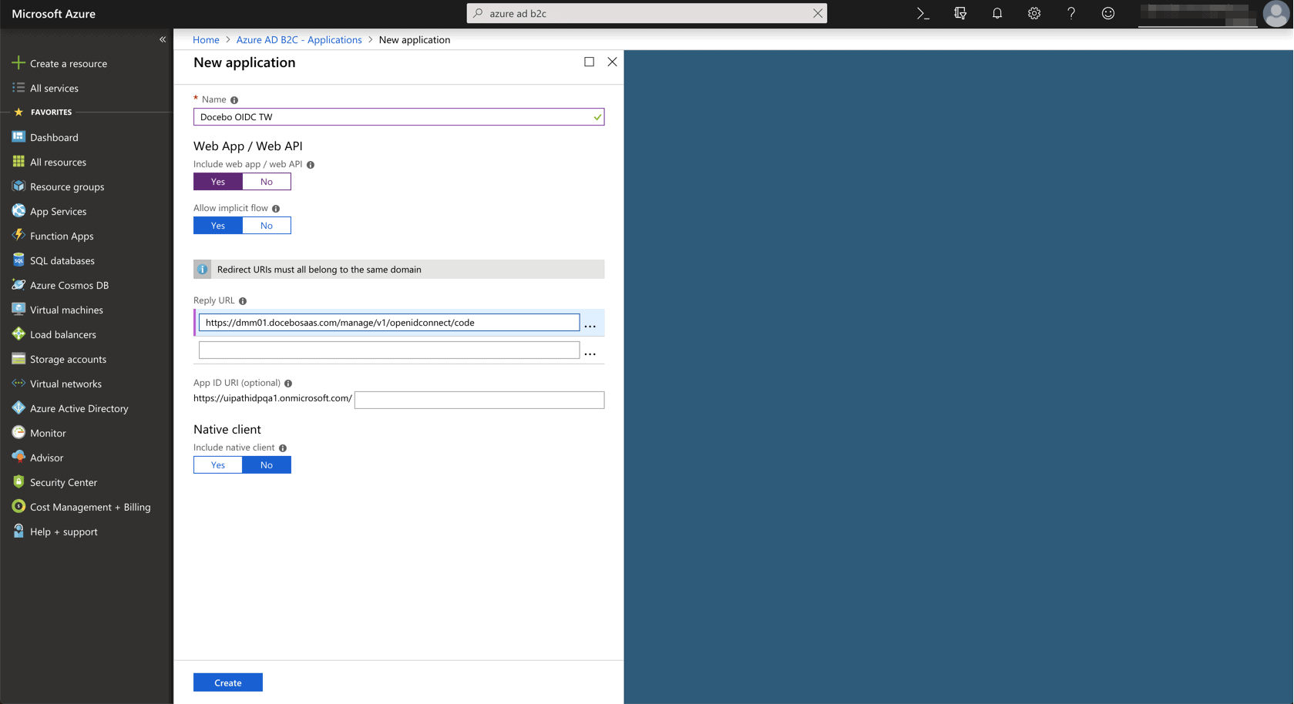
Task: Click the Name field containing Docebo OIDC TW
Action: (x=398, y=117)
